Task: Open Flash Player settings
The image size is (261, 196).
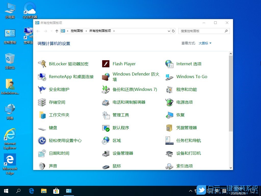Action: pos(124,64)
